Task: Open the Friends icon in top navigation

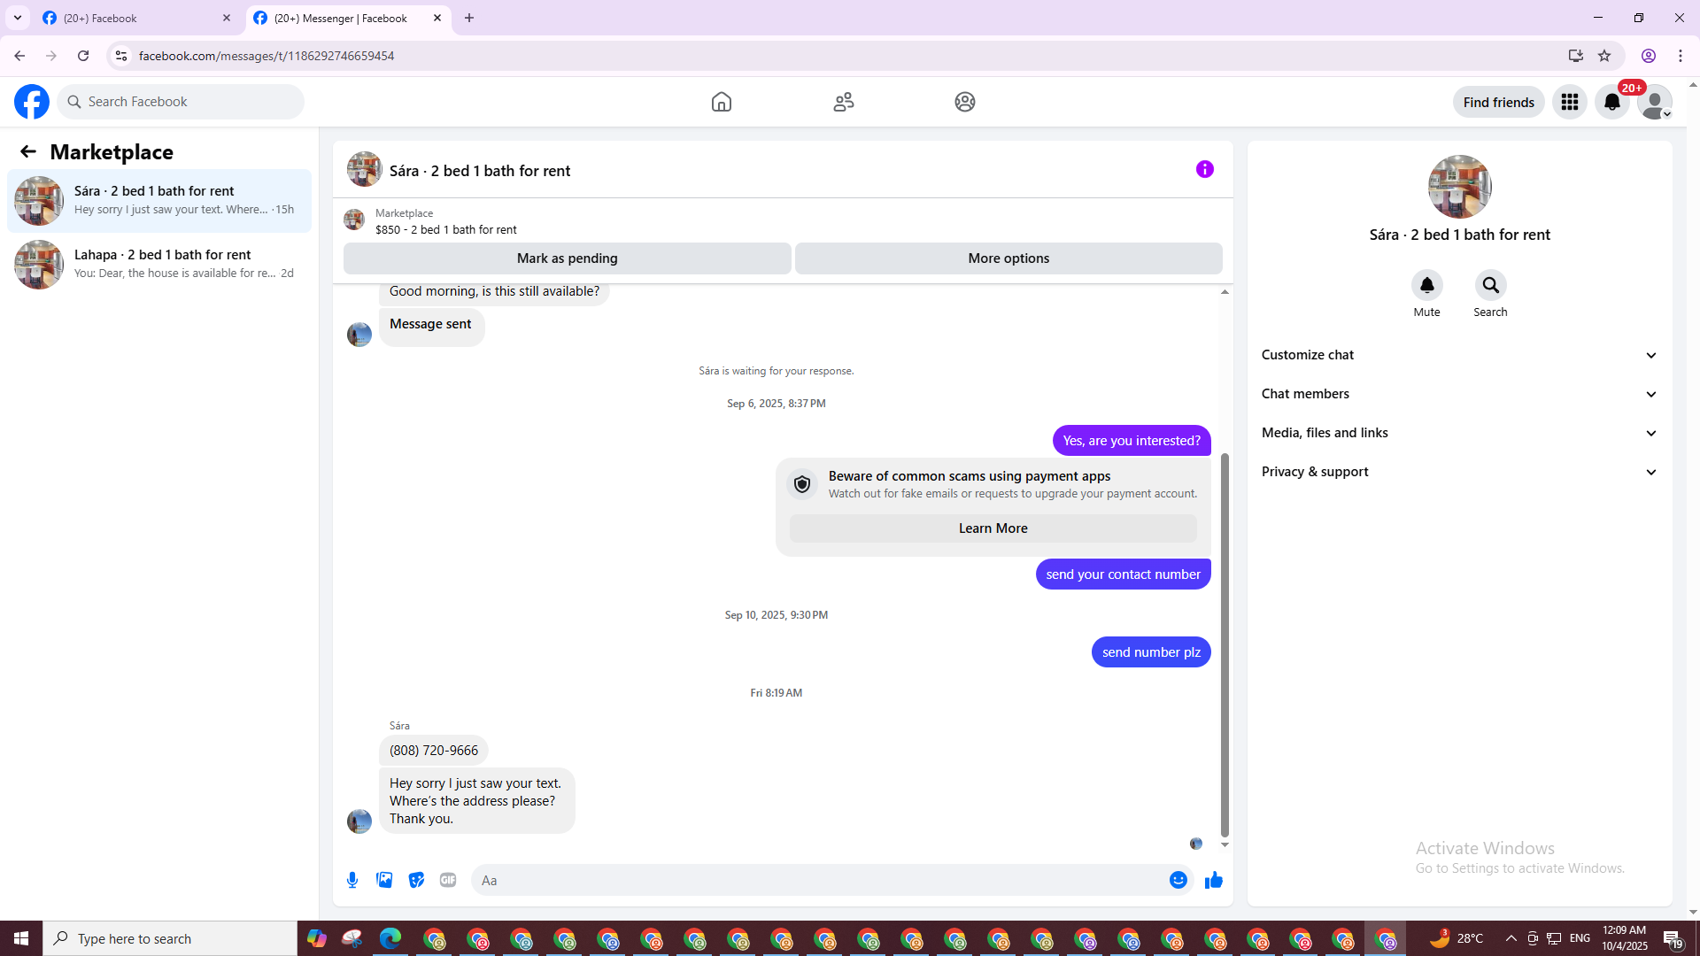Action: [x=844, y=102]
